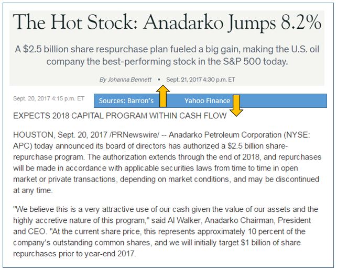Image resolution: width=337 pixels, height=271 pixels.
Task: Click the 'By Johanna Bennett' byline
Action: click(125, 80)
